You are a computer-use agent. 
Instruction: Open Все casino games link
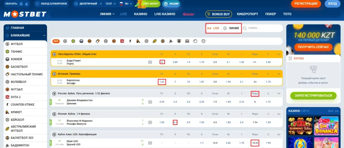[333, 111]
